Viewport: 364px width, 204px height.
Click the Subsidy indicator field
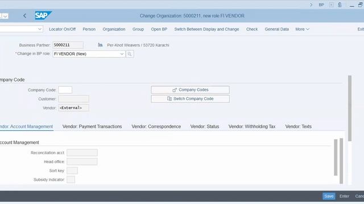click(x=71, y=180)
